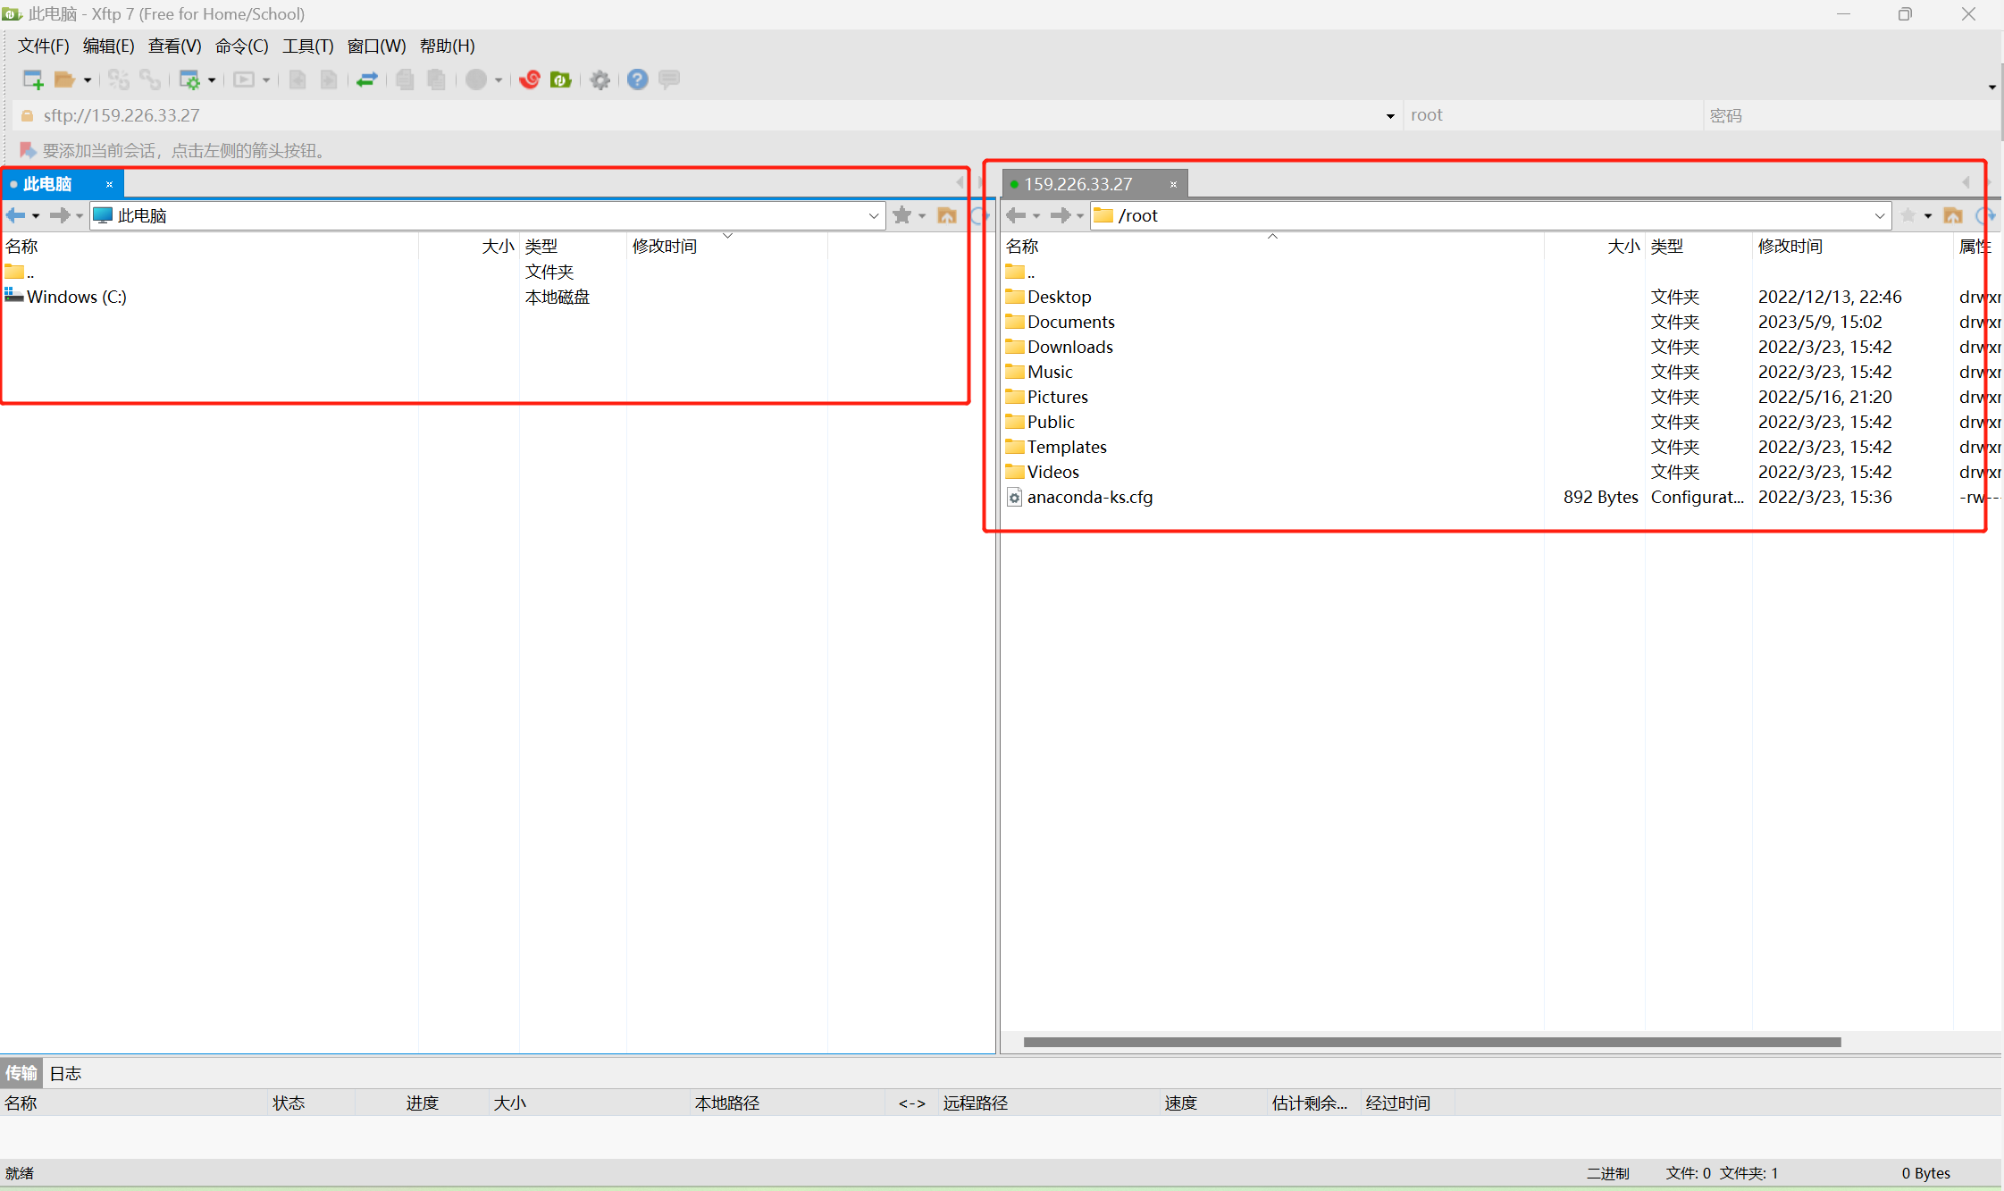This screenshot has width=2004, height=1191.
Task: Open the 工具(T) menu
Action: point(307,46)
